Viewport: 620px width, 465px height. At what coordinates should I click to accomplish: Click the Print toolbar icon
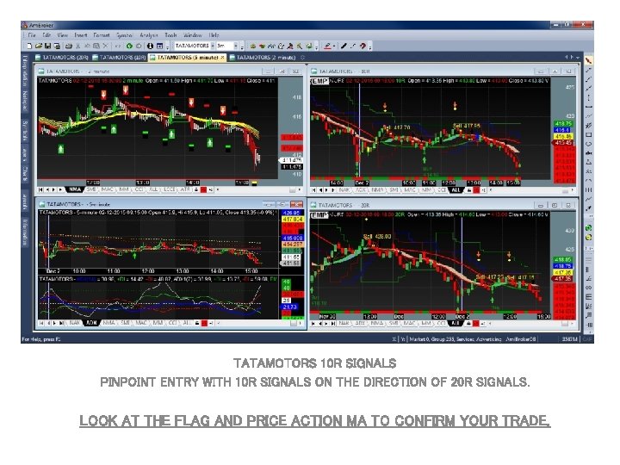(69, 46)
